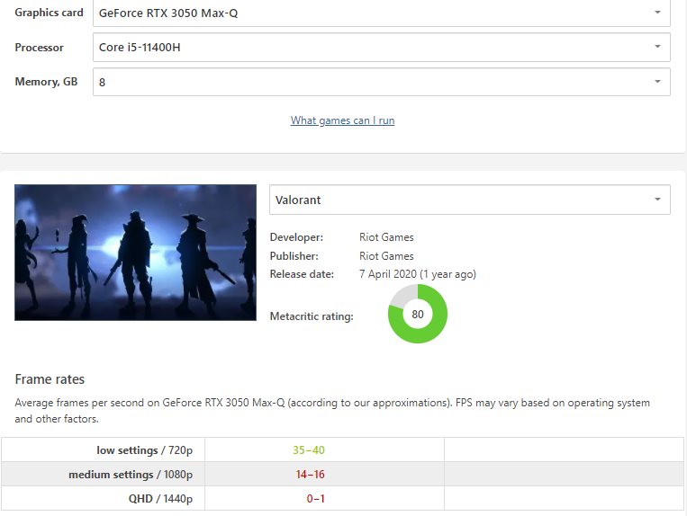Select the 'Riot Games' developer text
The height and width of the screenshot is (516, 687).
point(386,237)
